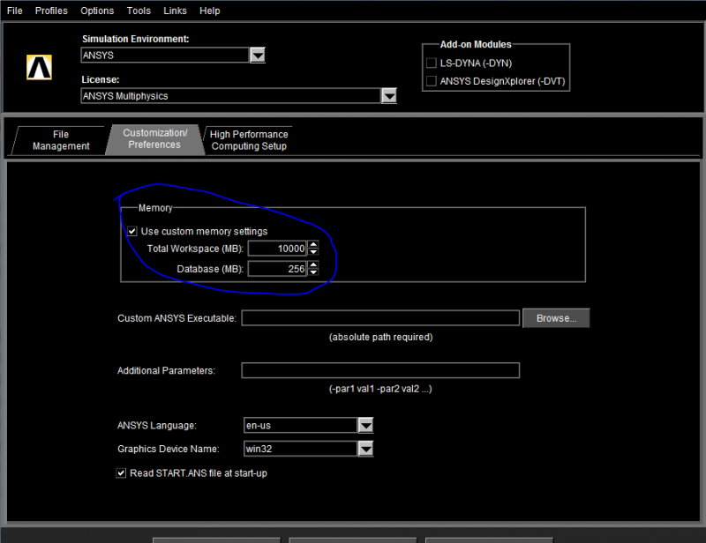
Task: Click the Total Workspace (MB) field
Action: (x=277, y=249)
